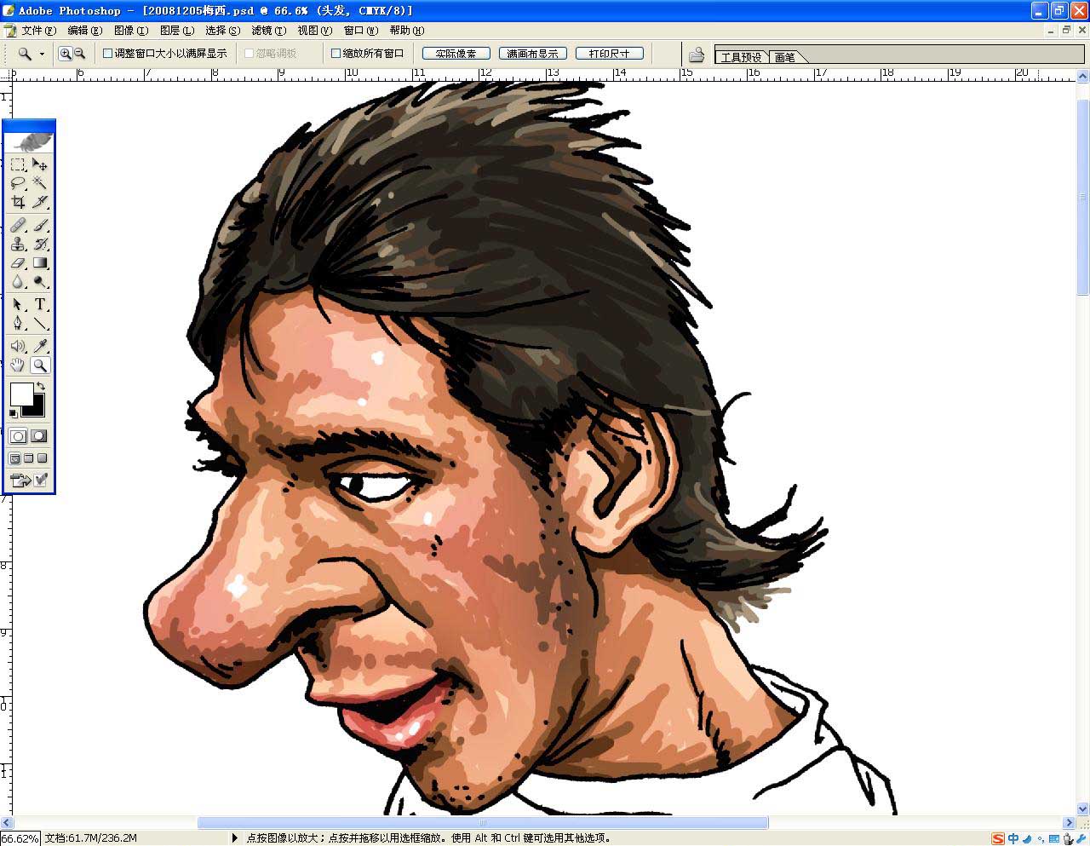Select the Clone Stamp tool
1090x846 pixels.
click(18, 245)
